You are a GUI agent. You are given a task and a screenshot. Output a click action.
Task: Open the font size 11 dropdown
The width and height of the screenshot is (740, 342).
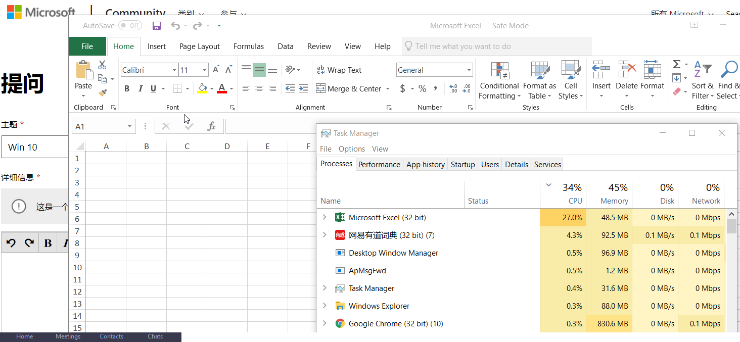[205, 70]
